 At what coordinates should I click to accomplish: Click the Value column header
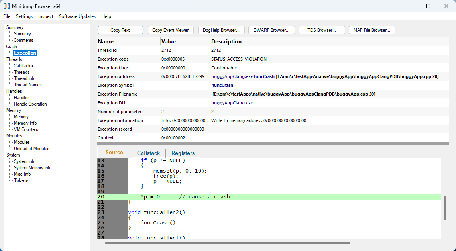point(185,41)
